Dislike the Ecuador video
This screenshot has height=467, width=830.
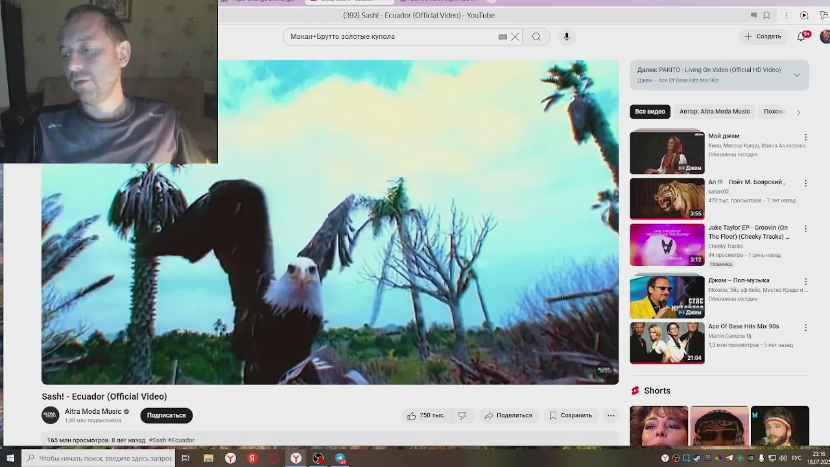[x=462, y=416]
